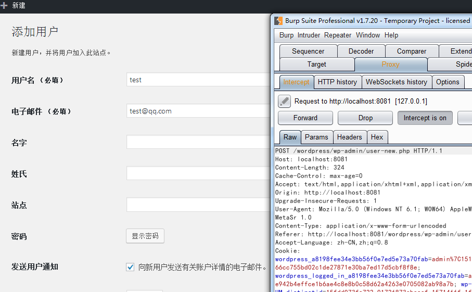This screenshot has height=292, width=472.
Task: Click the 新建 link in admin bar
Action: point(19,5)
